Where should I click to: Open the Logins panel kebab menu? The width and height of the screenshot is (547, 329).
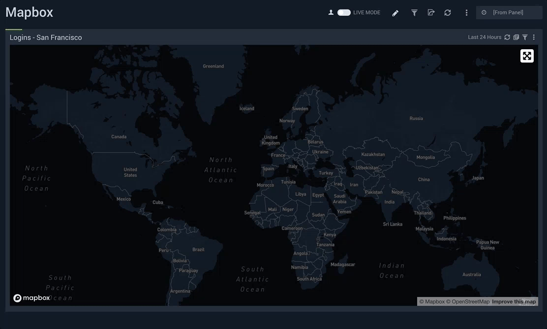tap(534, 37)
